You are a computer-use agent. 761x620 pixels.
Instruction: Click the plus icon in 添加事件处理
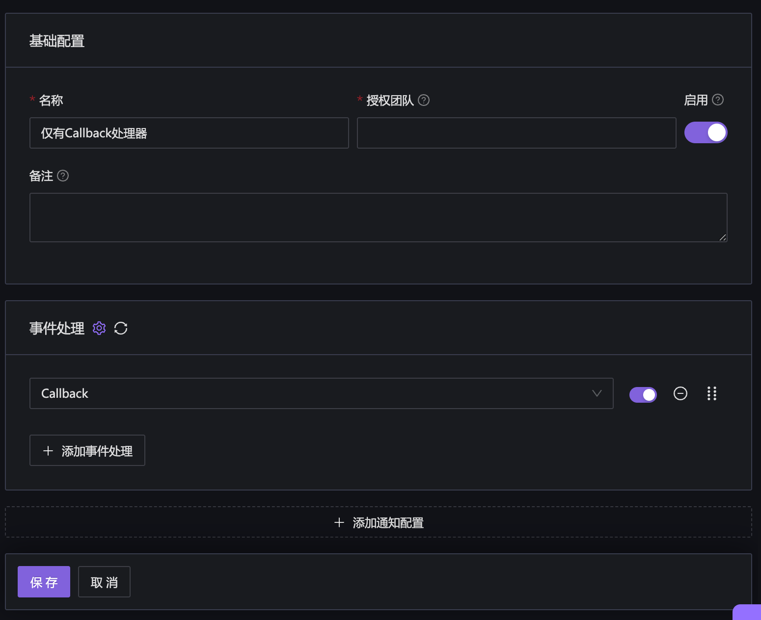click(x=48, y=450)
